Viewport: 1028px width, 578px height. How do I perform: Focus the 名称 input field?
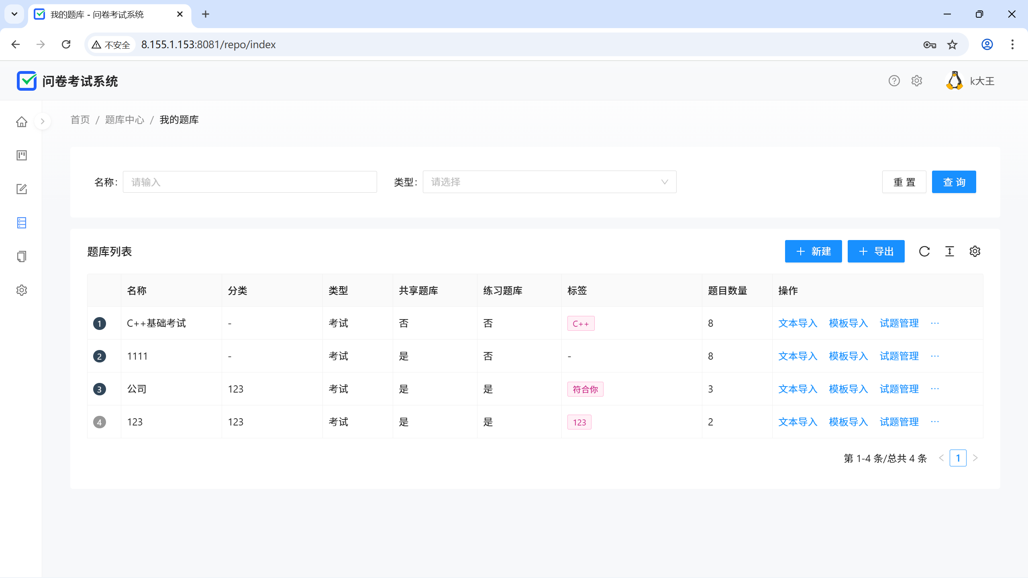pos(250,182)
